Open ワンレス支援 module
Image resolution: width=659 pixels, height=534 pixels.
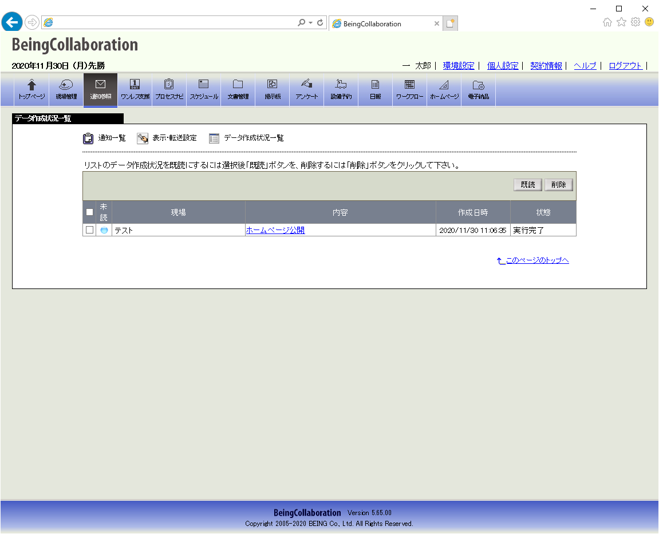pyautogui.click(x=135, y=89)
